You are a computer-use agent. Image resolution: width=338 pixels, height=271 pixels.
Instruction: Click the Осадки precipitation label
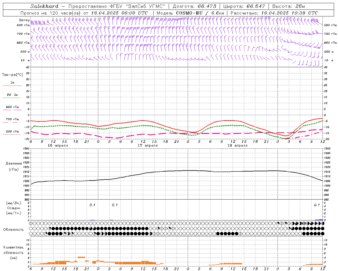[14, 208]
